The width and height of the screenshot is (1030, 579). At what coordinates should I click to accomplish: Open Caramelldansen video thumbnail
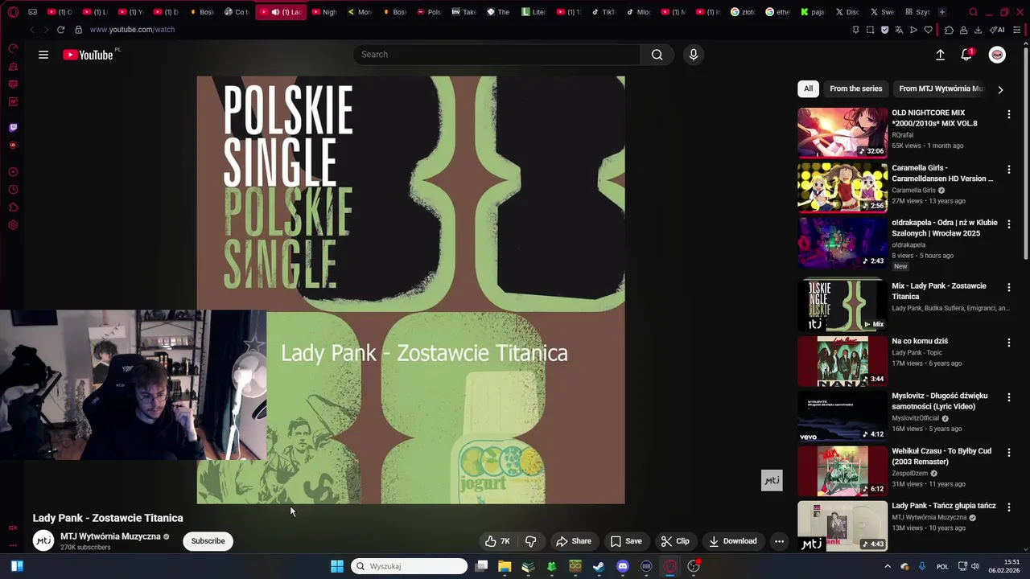click(843, 187)
